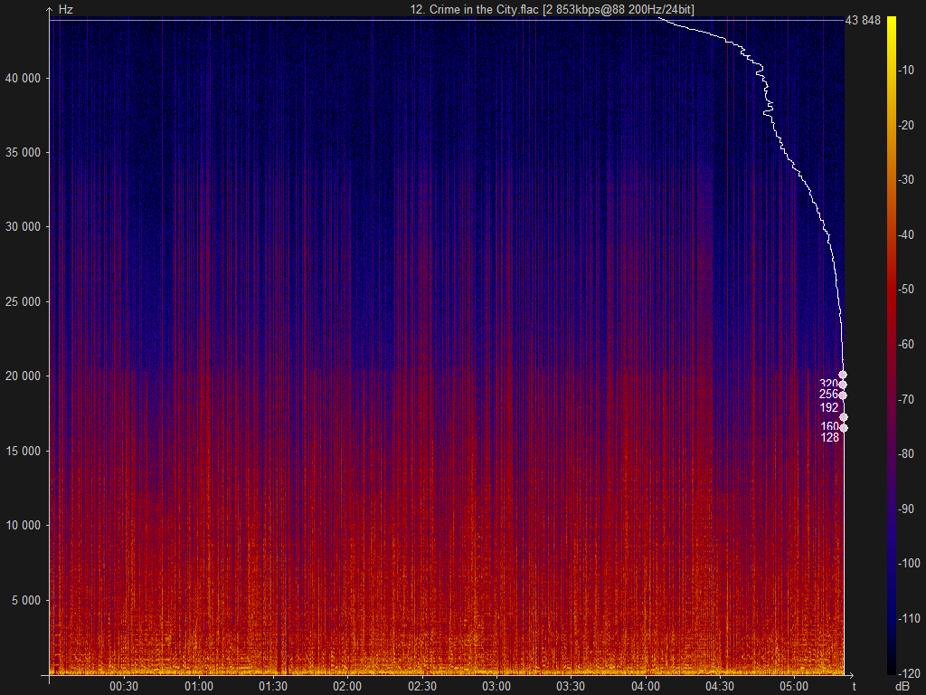Click the -120 dB label on the color scale
This screenshot has height=695, width=926.
pos(907,673)
